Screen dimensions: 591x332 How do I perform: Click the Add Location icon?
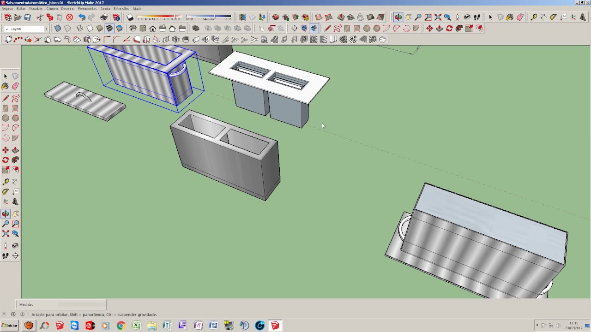(x=242, y=18)
